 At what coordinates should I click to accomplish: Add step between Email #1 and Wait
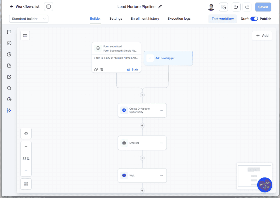pos(142,158)
